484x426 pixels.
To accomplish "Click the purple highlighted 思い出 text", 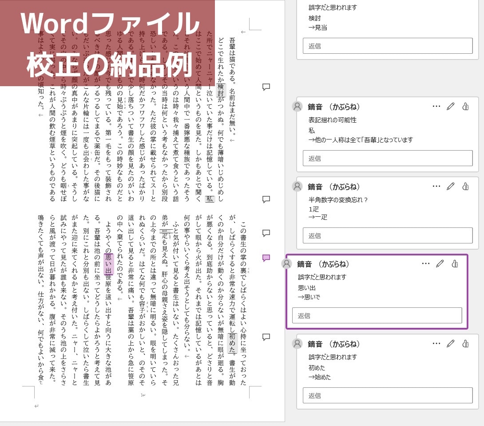I will click(x=109, y=264).
